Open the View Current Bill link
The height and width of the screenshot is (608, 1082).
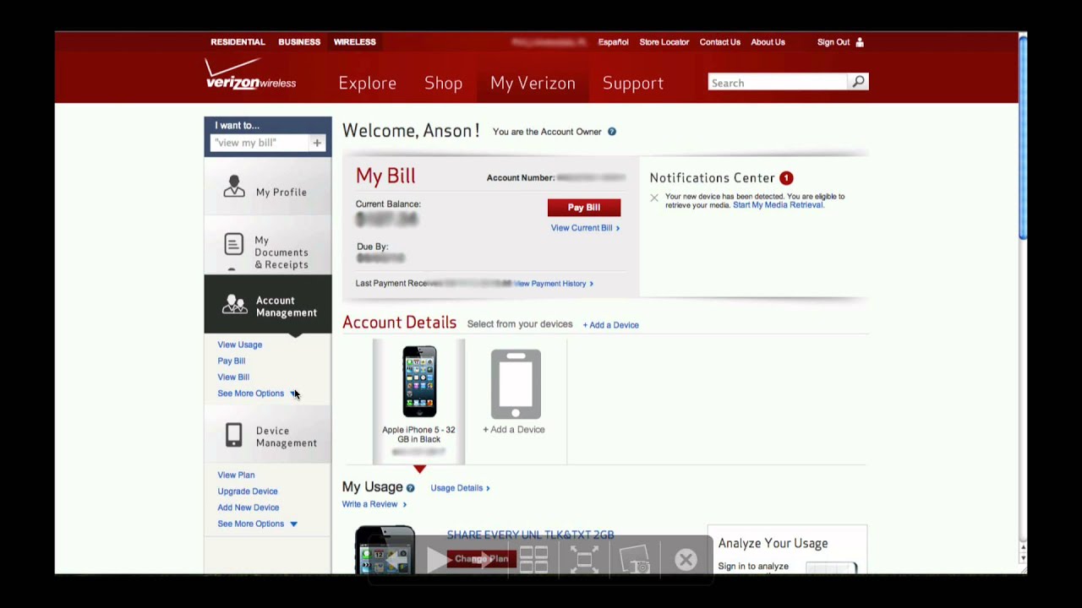(585, 228)
